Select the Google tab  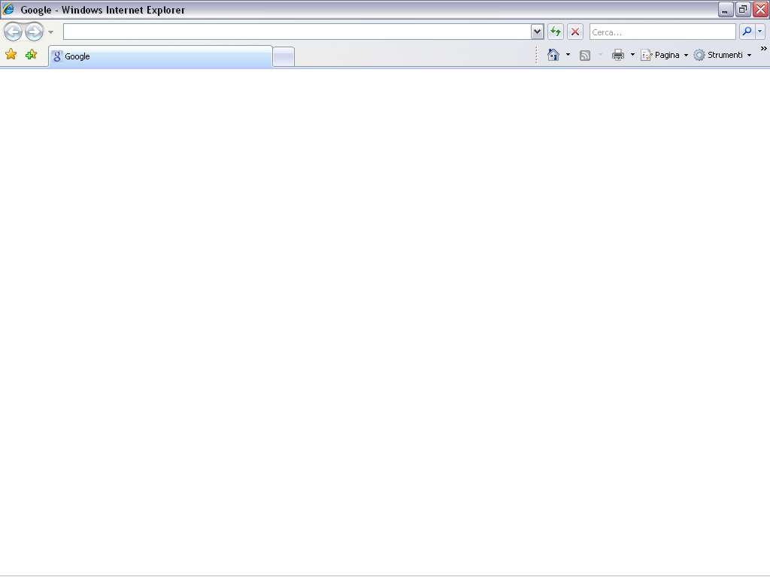coord(161,56)
